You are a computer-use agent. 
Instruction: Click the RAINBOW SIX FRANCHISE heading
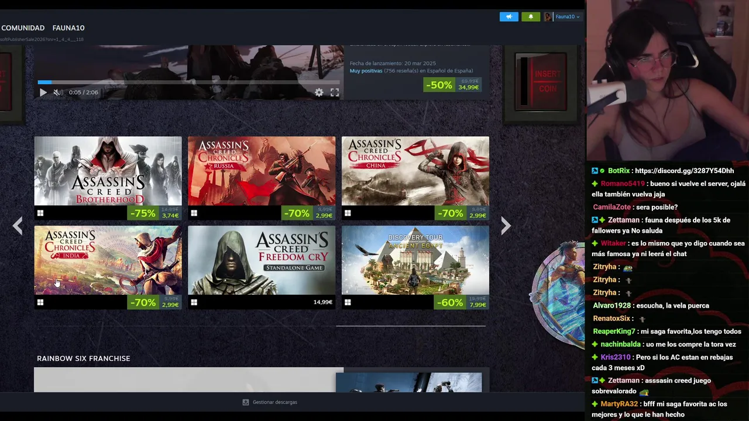[83, 358]
